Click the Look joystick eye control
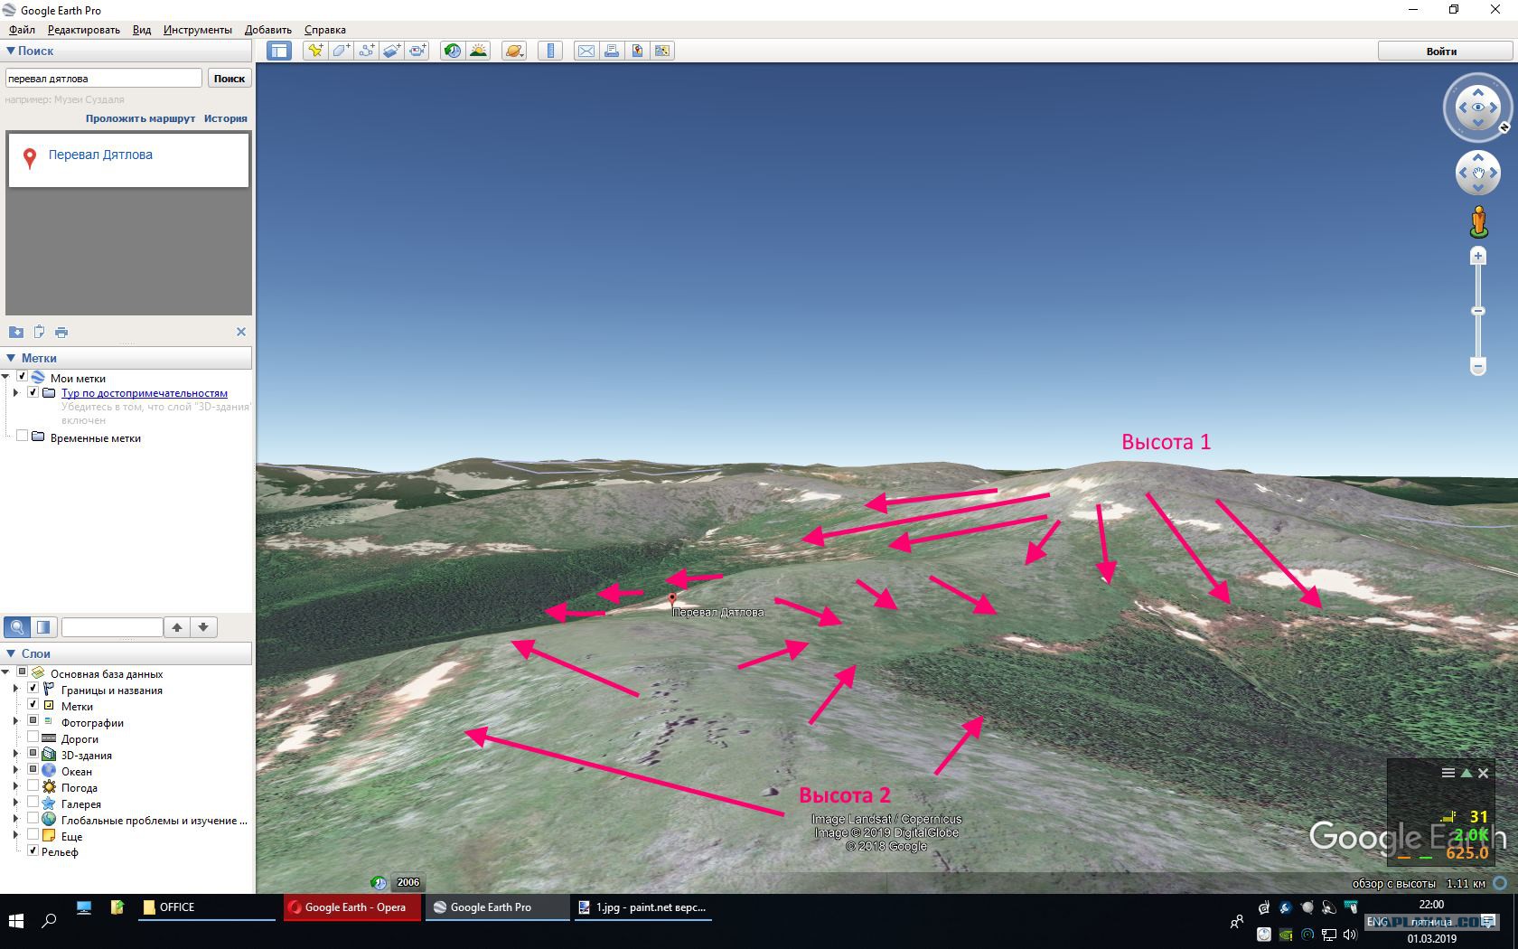 pyautogui.click(x=1478, y=108)
